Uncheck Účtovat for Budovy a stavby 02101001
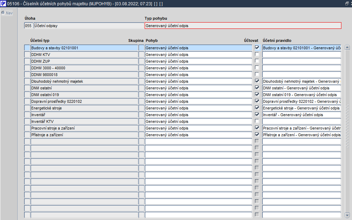Viewport: 352px width, 220px height. coord(257,48)
